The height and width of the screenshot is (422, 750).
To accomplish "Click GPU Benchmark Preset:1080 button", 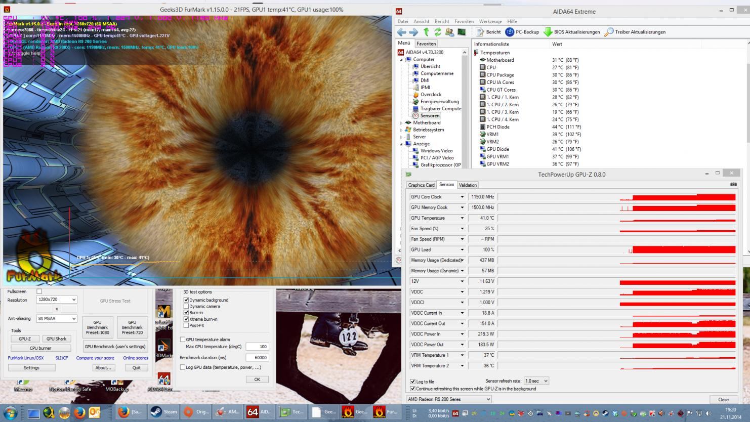I will click(97, 327).
